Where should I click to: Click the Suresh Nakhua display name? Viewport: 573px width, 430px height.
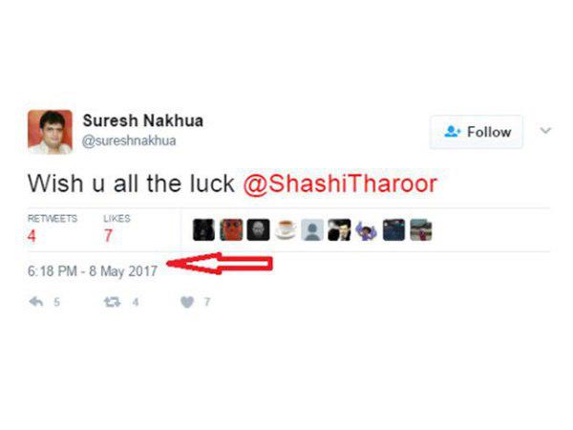[143, 120]
